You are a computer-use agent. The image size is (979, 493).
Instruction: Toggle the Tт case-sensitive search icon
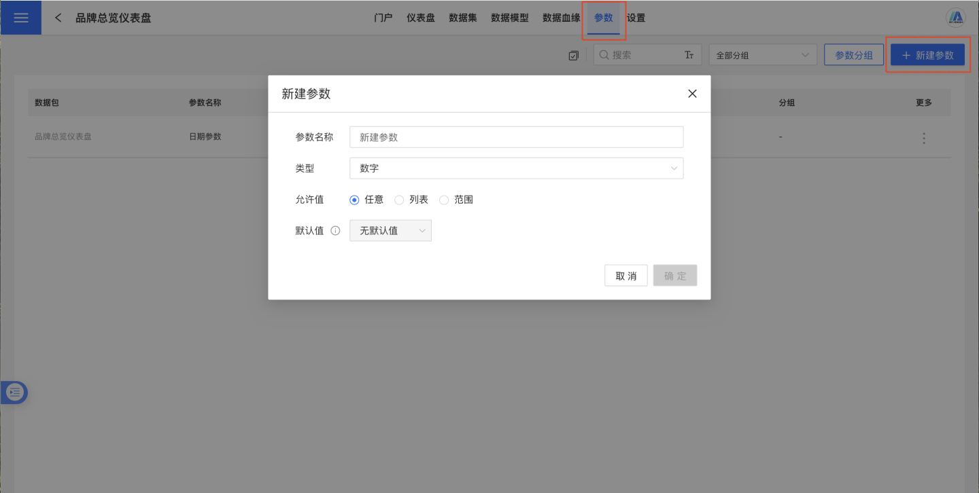pos(689,55)
